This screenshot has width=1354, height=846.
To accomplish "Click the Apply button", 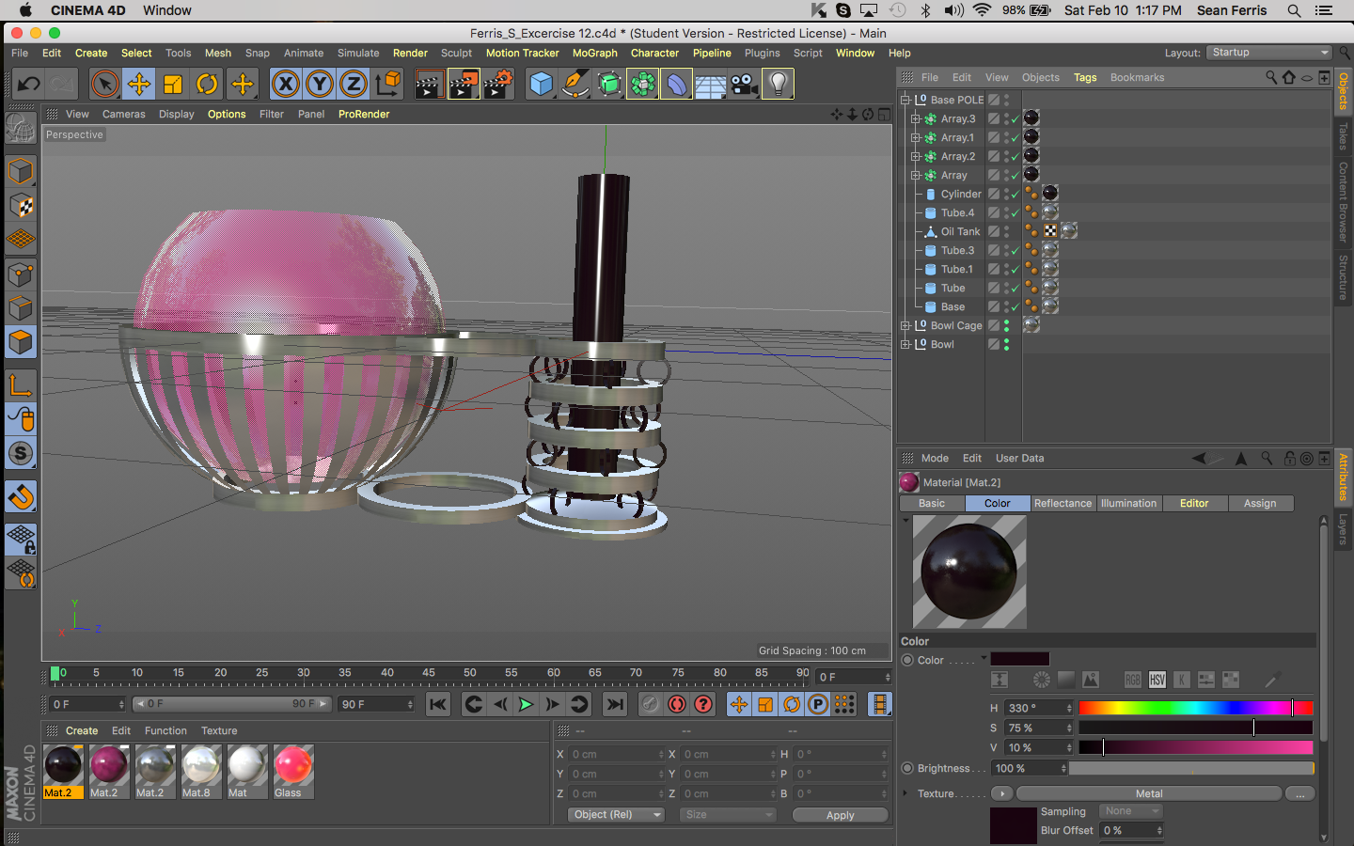I will [840, 815].
